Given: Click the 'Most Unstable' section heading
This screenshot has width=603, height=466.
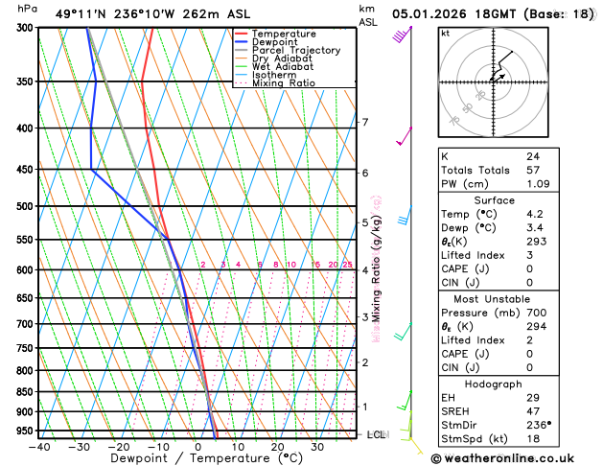Looking at the screenshot, I should point(492,299).
